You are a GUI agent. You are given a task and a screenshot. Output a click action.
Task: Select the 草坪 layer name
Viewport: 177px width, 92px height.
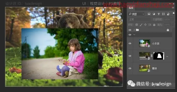tap(154, 68)
